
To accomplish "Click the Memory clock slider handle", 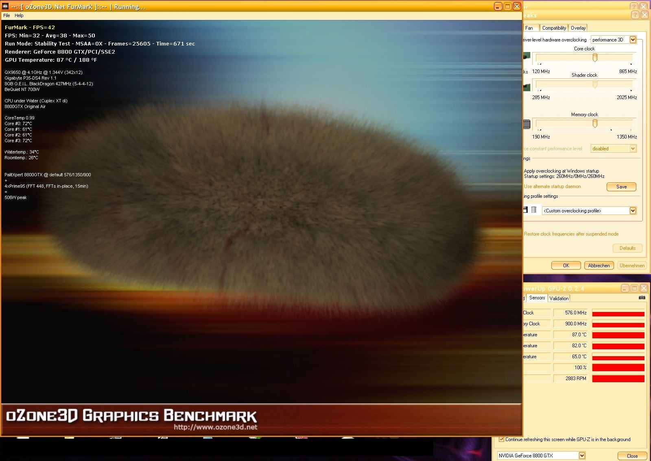I will point(595,123).
